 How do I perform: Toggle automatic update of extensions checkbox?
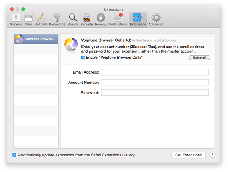point(14,155)
